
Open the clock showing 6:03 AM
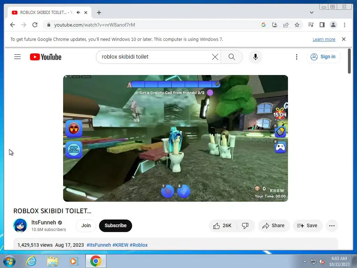coord(339,261)
